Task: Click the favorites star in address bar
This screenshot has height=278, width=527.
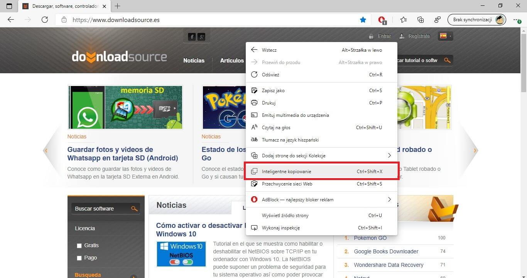Action: [x=363, y=20]
